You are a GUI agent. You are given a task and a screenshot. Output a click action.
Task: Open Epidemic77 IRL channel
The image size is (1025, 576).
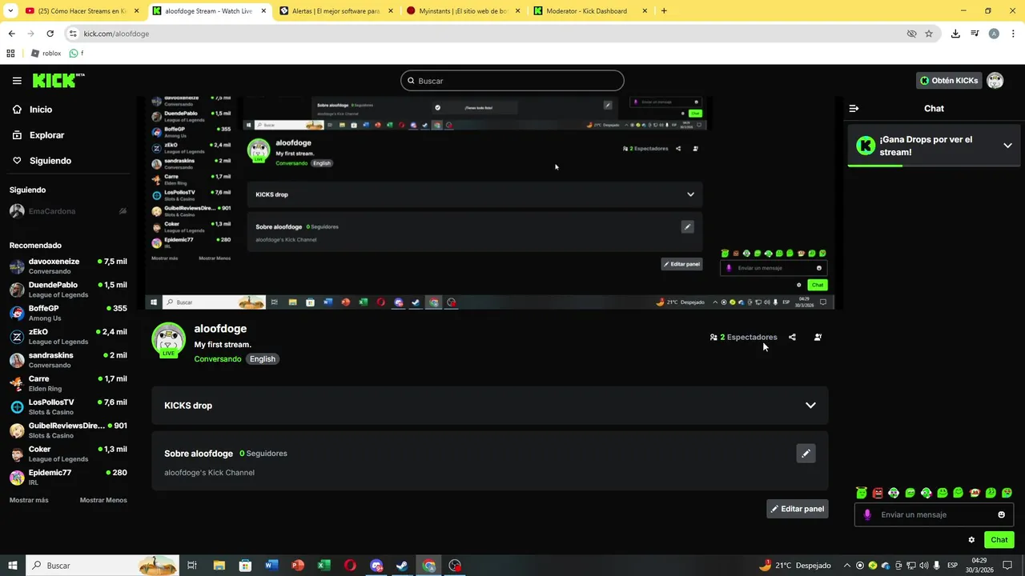68,477
